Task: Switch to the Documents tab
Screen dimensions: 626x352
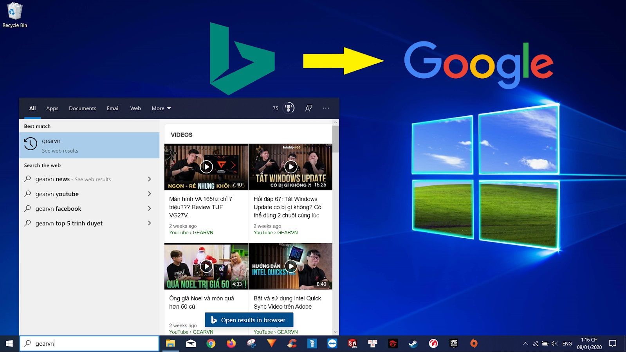Action: coord(83,108)
